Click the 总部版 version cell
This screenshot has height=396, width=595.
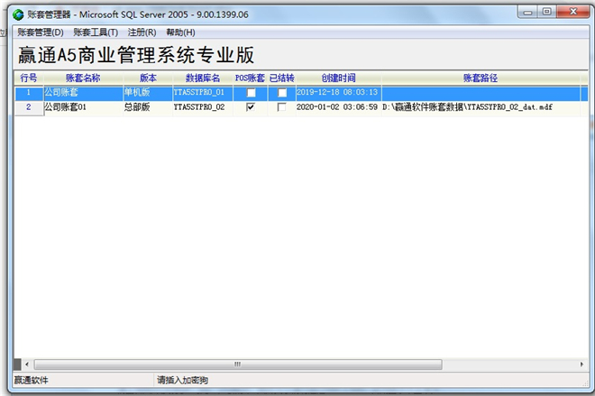148,107
